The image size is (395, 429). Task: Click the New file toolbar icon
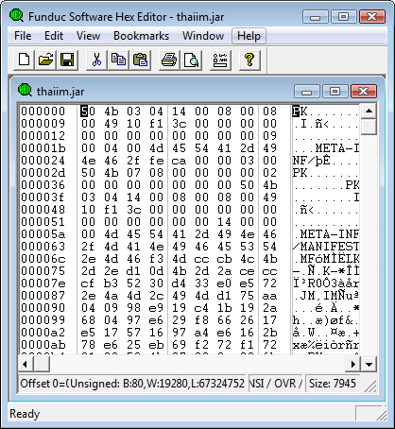[24, 60]
